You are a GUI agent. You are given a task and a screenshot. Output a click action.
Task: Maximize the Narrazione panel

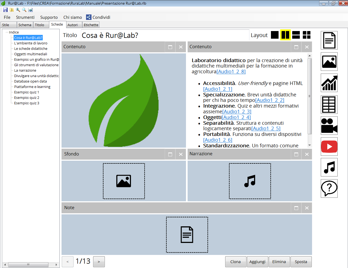296,154
